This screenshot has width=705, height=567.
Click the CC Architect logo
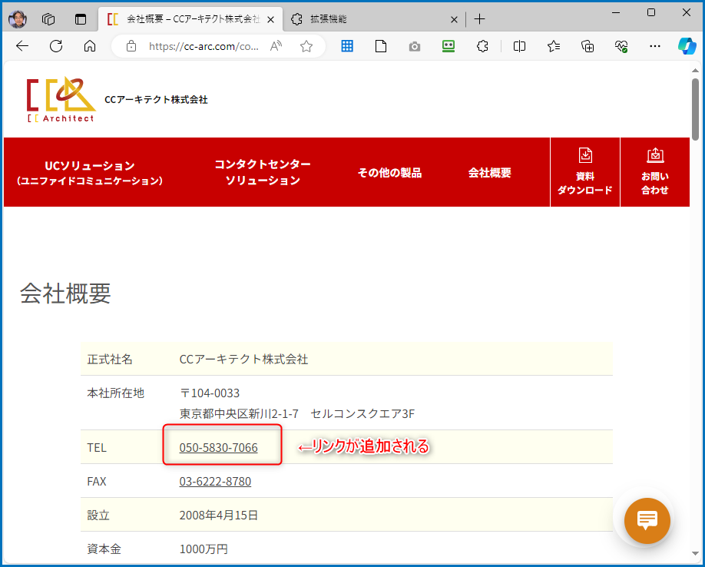click(61, 99)
